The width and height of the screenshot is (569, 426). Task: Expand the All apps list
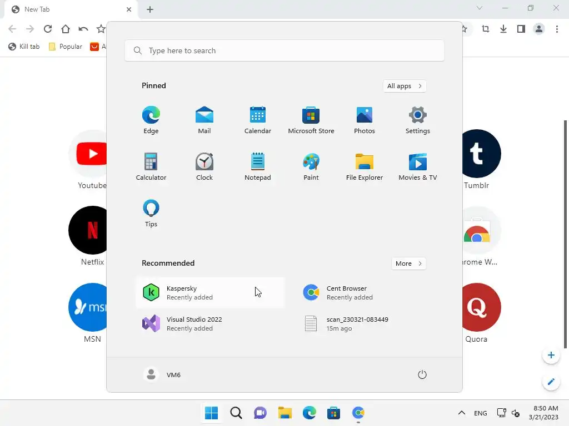point(405,86)
